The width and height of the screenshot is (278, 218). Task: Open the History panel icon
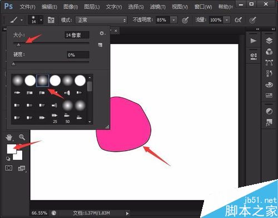pos(269,73)
